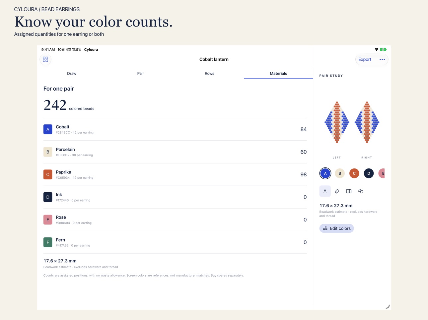Click the Paprika count '98'
The width and height of the screenshot is (428, 320).
coord(304,174)
